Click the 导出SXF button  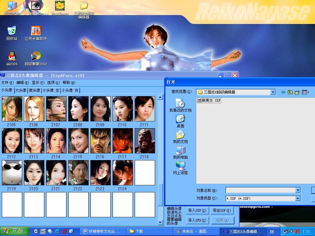point(221,210)
